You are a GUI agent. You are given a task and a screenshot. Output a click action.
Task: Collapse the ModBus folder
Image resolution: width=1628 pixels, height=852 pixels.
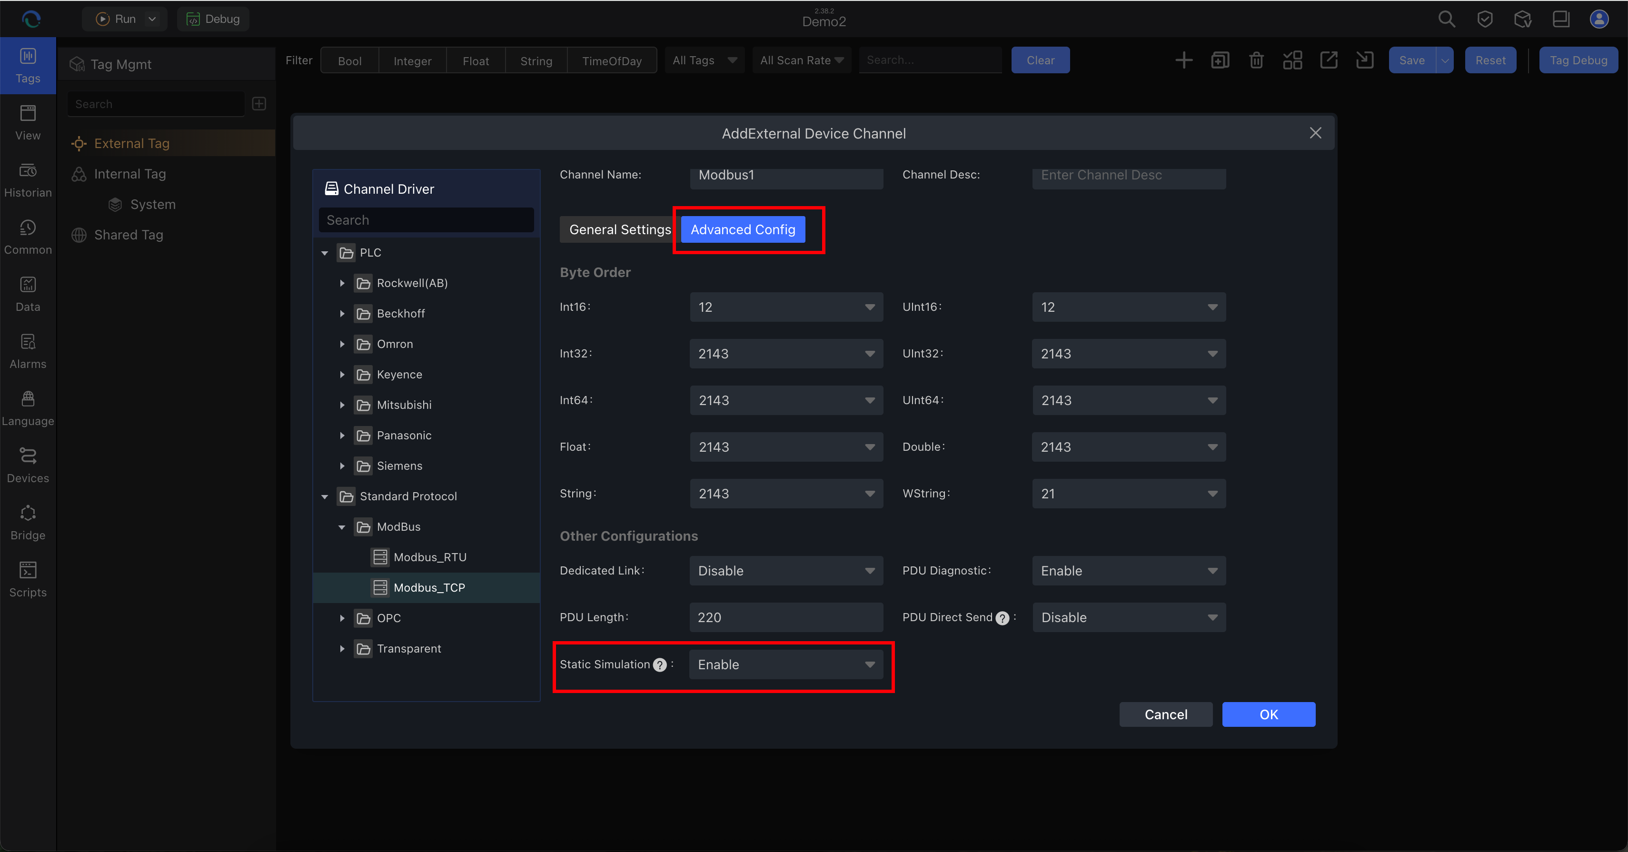pos(342,527)
